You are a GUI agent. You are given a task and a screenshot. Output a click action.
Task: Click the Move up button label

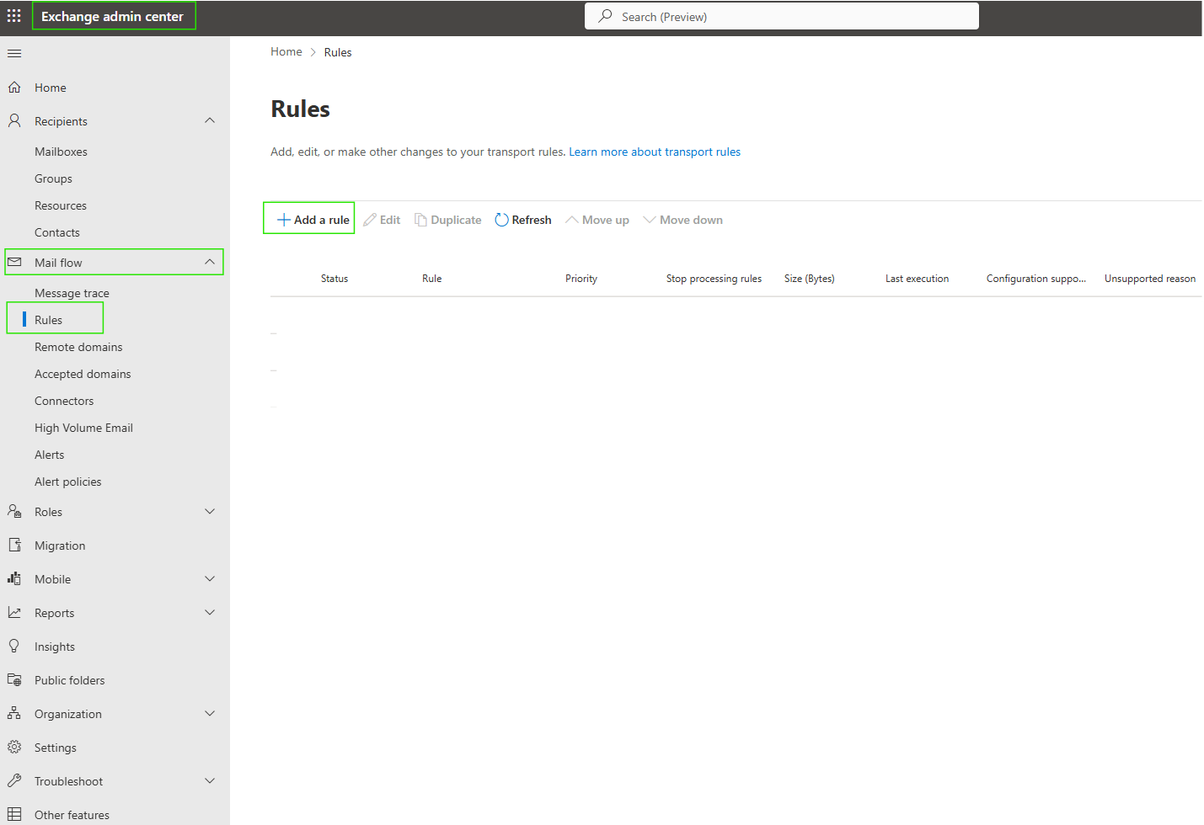click(606, 220)
